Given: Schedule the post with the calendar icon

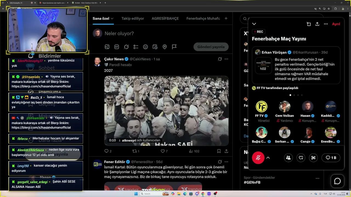Looking at the screenshot, I should [x=155, y=47].
